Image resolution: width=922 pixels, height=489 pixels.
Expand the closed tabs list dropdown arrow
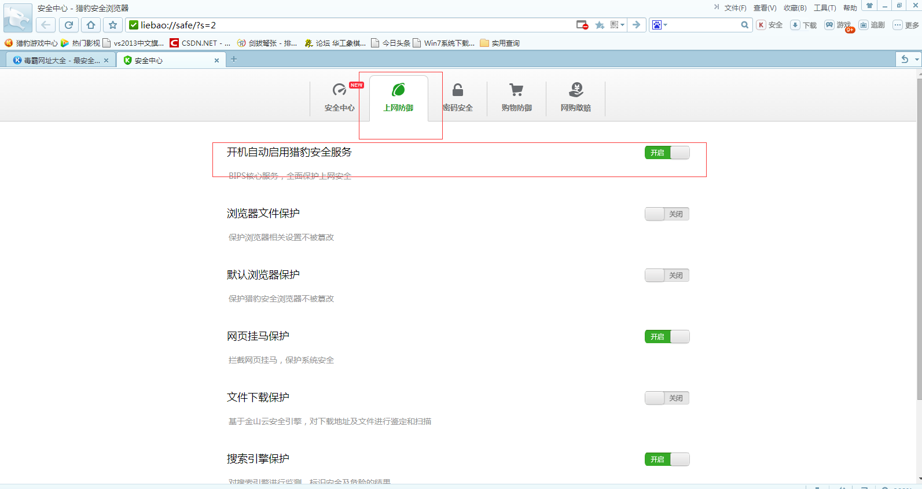tap(917, 59)
